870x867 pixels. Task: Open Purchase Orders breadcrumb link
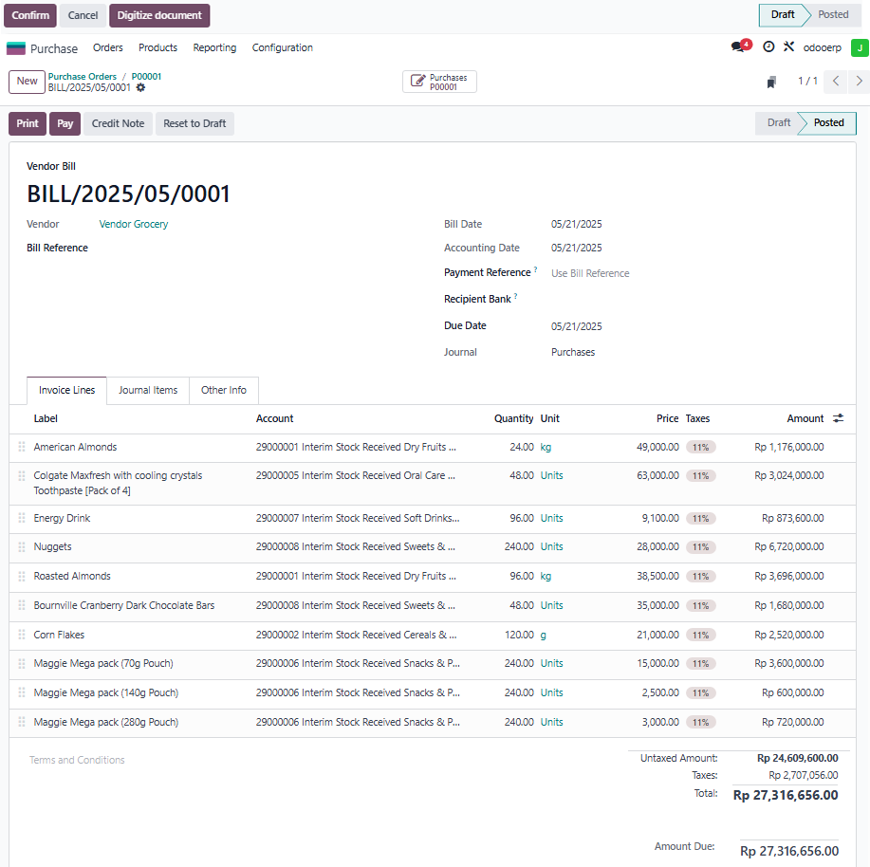click(x=83, y=77)
